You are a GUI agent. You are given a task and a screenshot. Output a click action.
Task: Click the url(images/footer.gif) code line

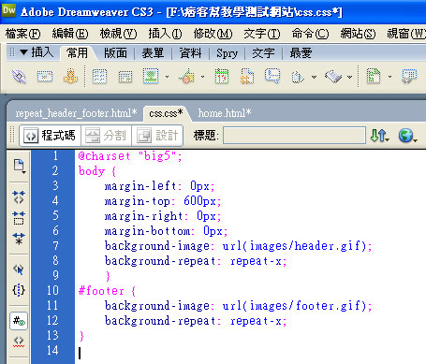tap(238, 306)
